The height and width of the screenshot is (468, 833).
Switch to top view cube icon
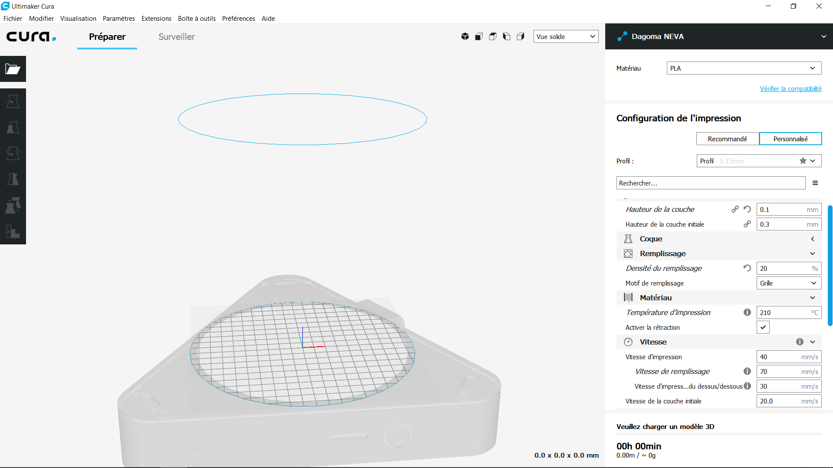point(493,36)
